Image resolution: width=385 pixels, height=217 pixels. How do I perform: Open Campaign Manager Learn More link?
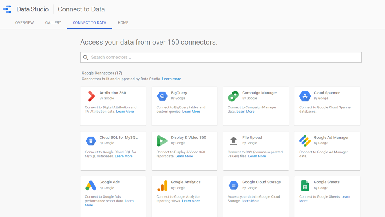coord(245,112)
